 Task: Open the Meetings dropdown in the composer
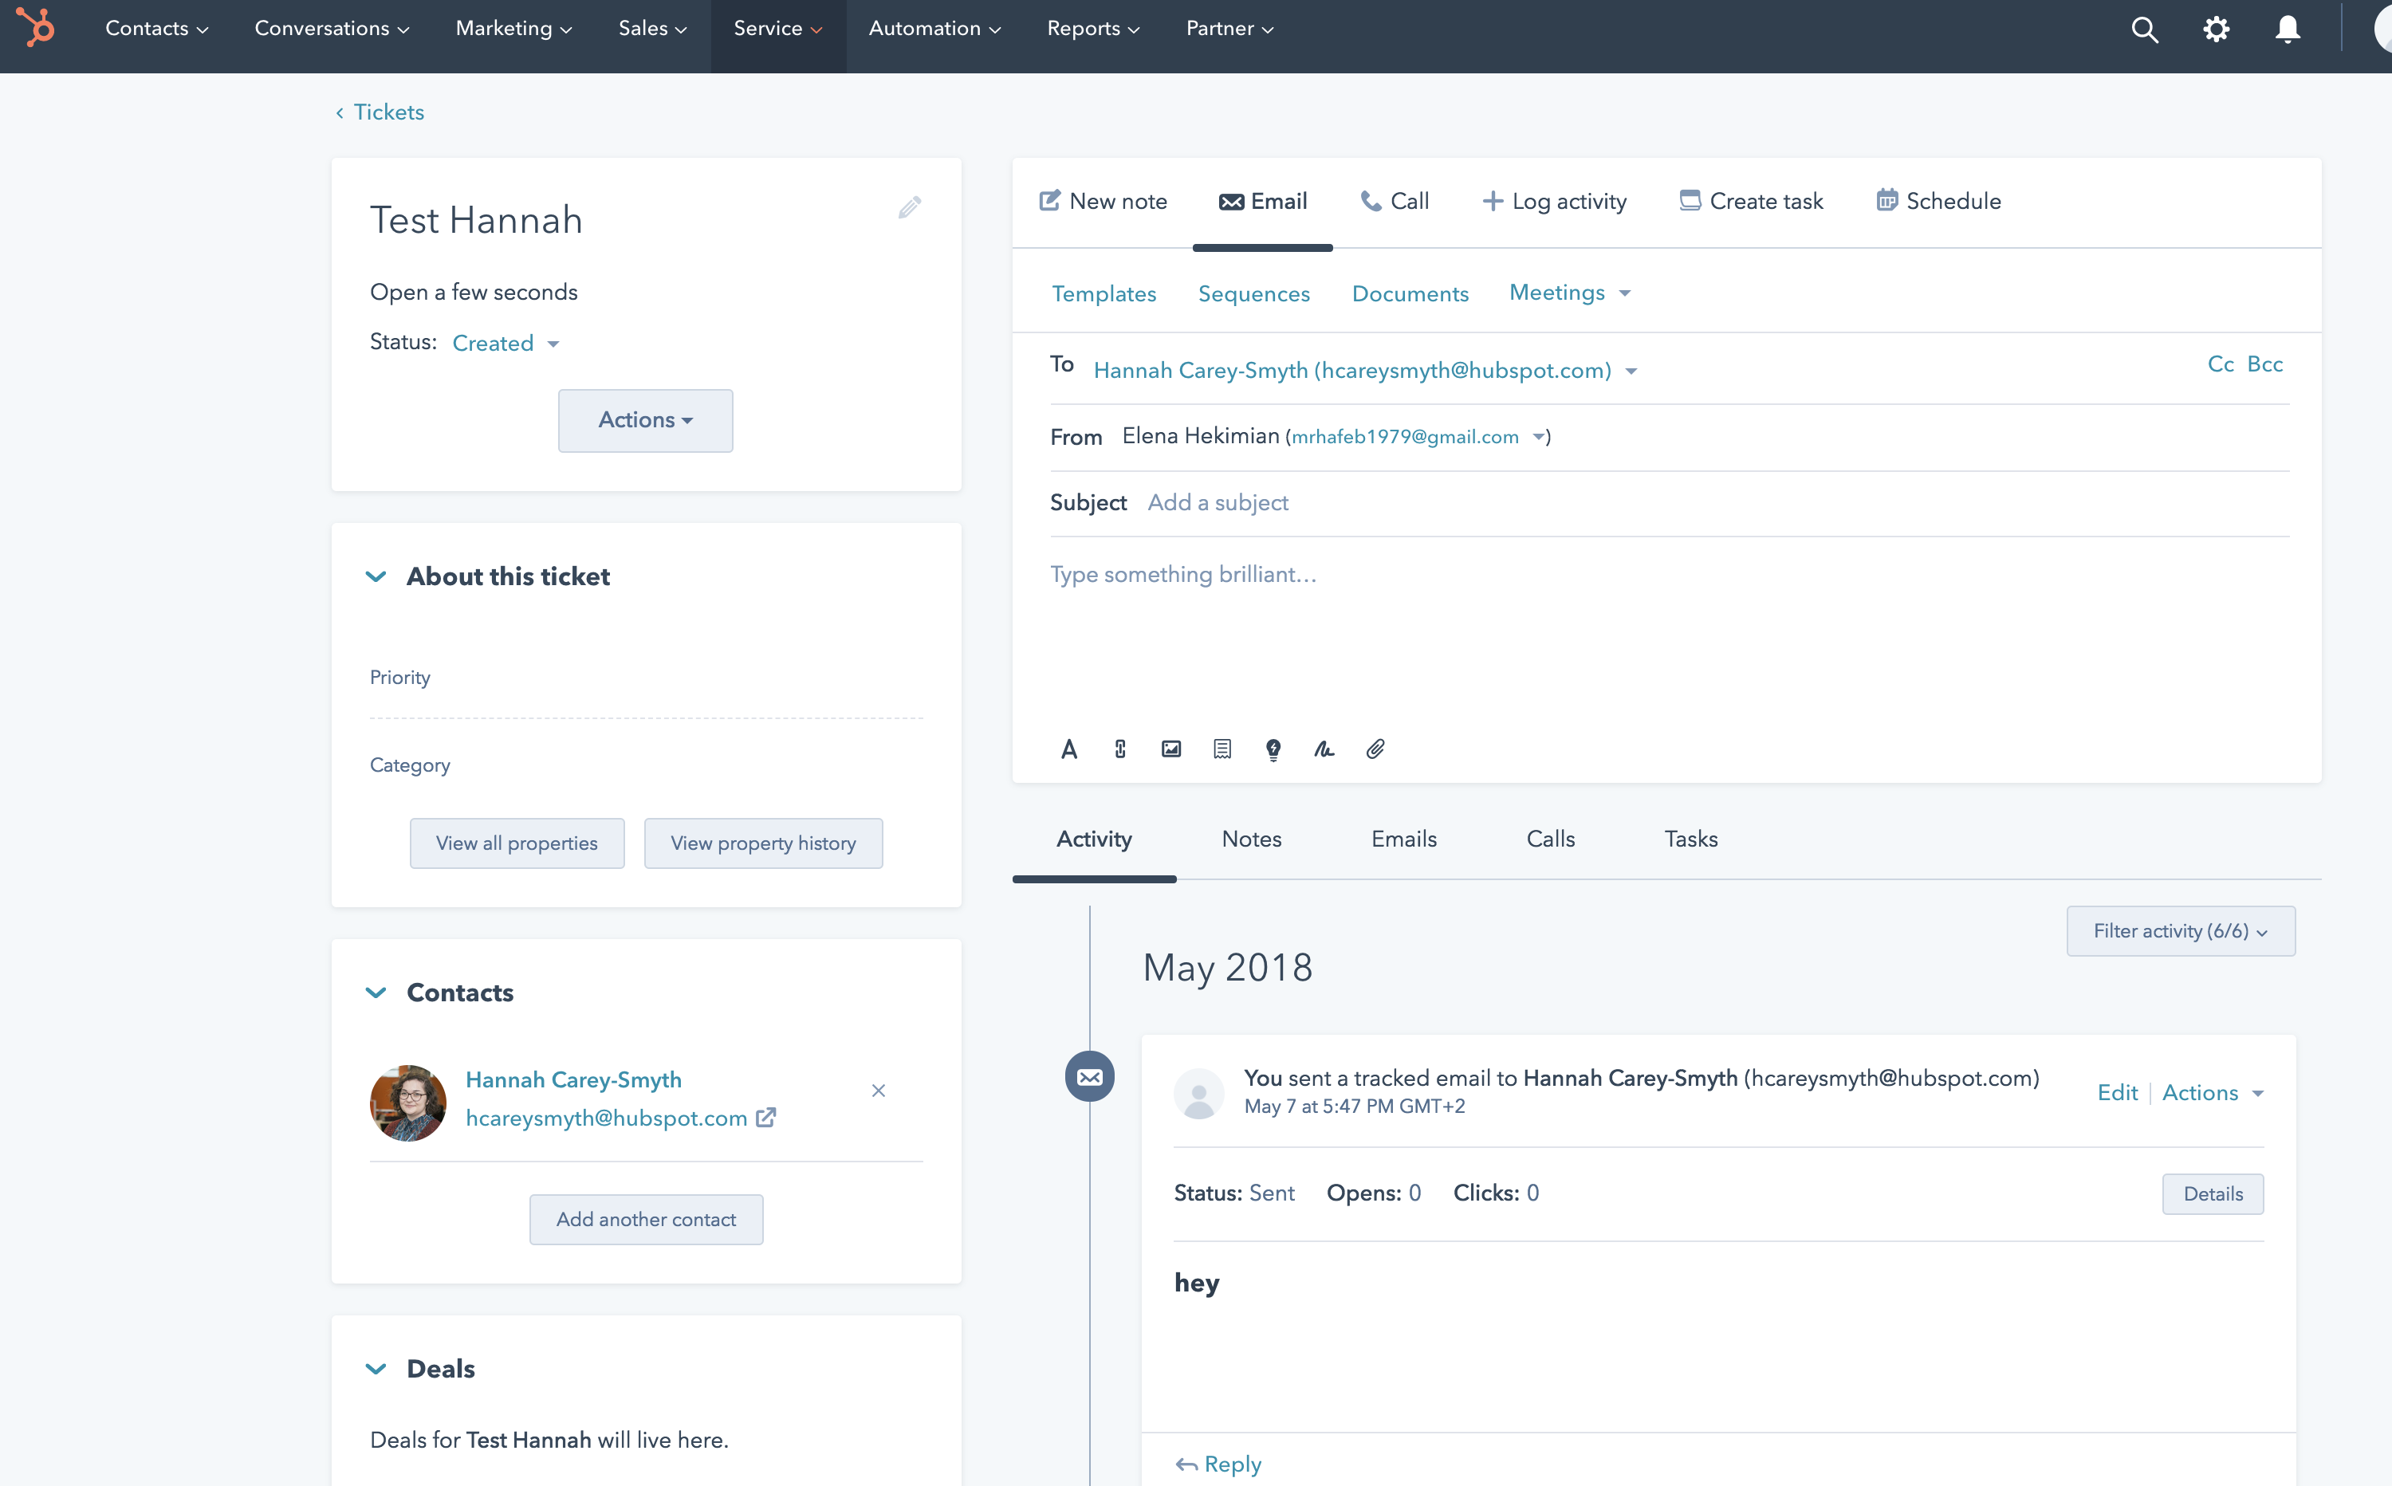(x=1568, y=292)
